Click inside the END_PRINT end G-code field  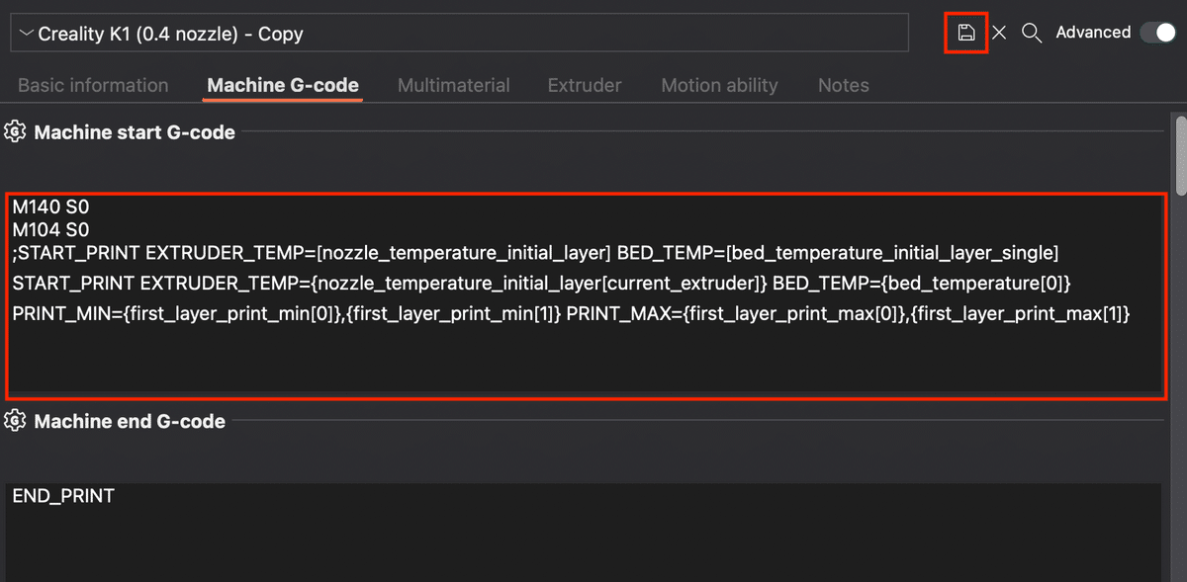(x=583, y=533)
